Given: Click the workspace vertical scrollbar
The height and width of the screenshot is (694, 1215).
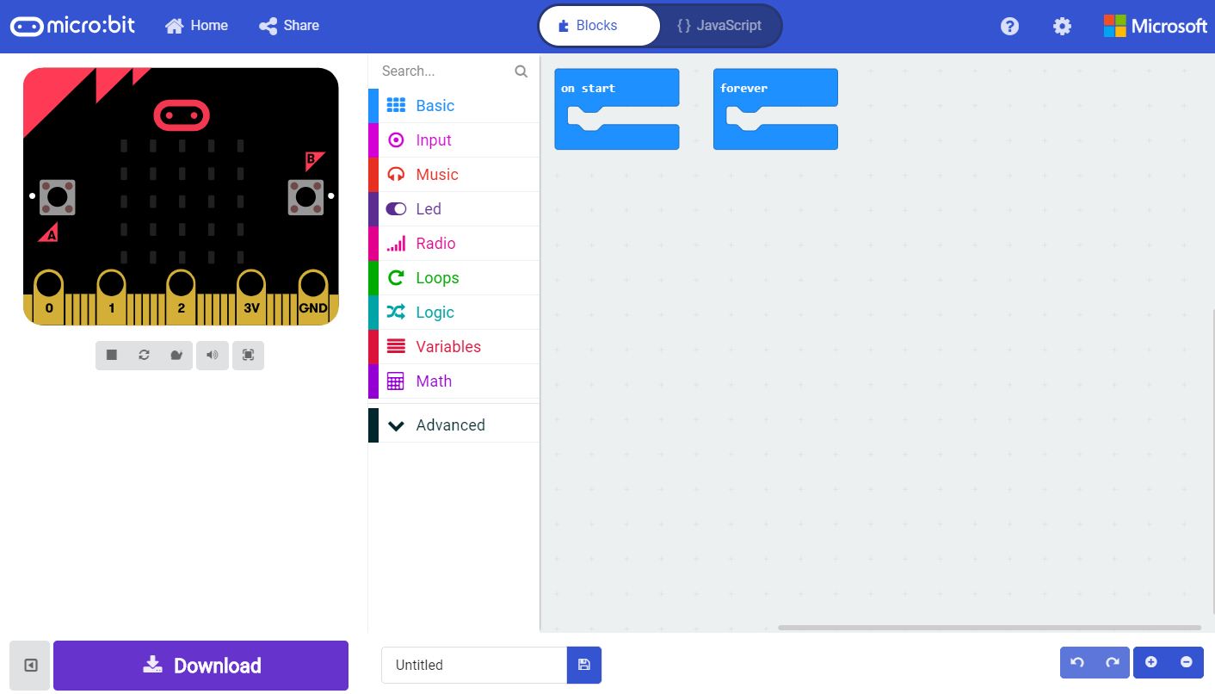Looking at the screenshot, I should tap(1212, 461).
